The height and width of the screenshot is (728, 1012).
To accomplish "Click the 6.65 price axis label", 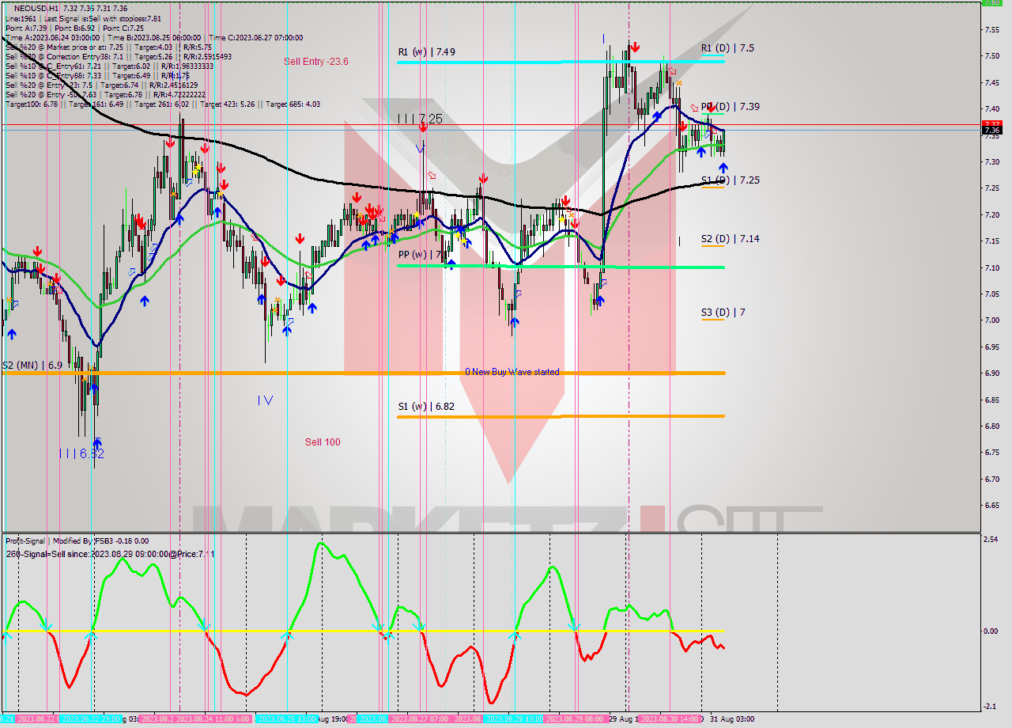I will 991,506.
